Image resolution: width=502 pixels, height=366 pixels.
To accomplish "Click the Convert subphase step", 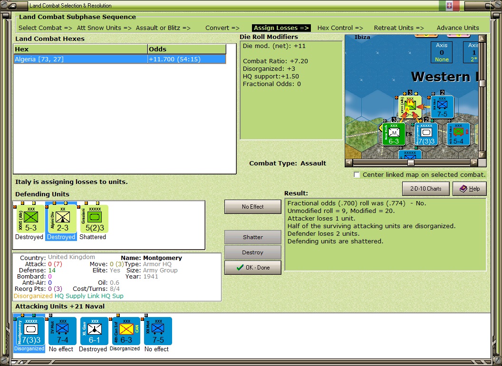I will tap(222, 28).
